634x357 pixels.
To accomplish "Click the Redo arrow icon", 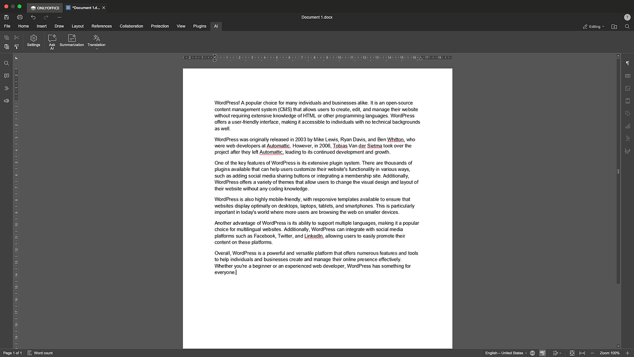I will click(x=46, y=17).
